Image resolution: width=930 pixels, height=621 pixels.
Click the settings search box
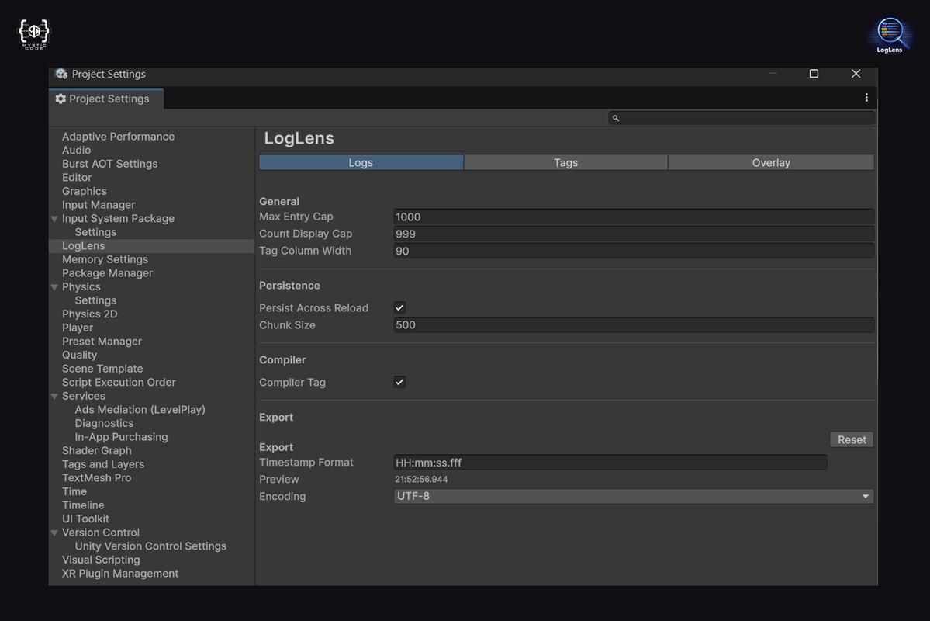(x=741, y=118)
